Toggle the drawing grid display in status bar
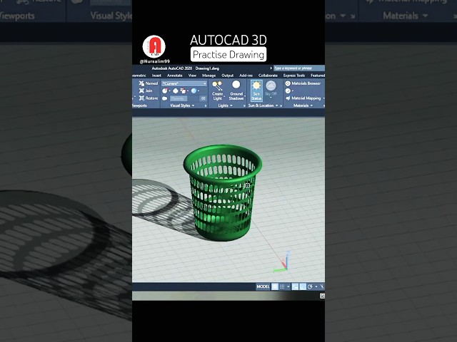The height and width of the screenshot is (342, 457). click(275, 286)
